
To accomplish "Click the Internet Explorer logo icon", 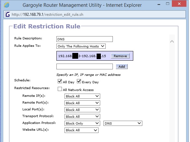I will (6, 5).
